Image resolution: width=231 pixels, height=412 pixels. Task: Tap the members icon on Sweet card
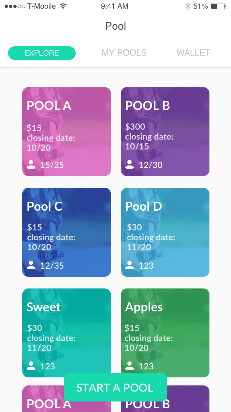click(x=31, y=366)
